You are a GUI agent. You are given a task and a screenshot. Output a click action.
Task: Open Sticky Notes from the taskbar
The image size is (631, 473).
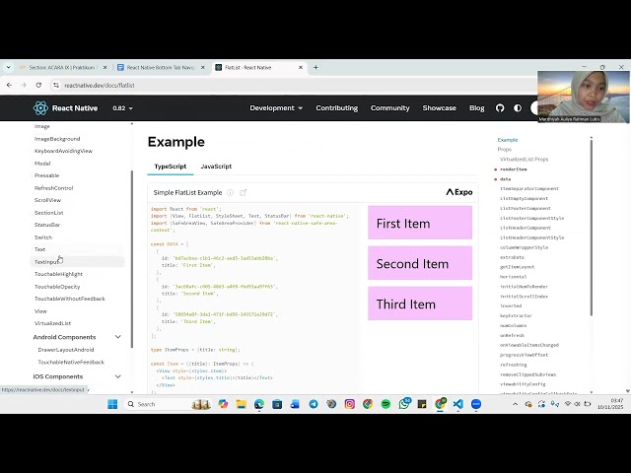tap(422, 404)
